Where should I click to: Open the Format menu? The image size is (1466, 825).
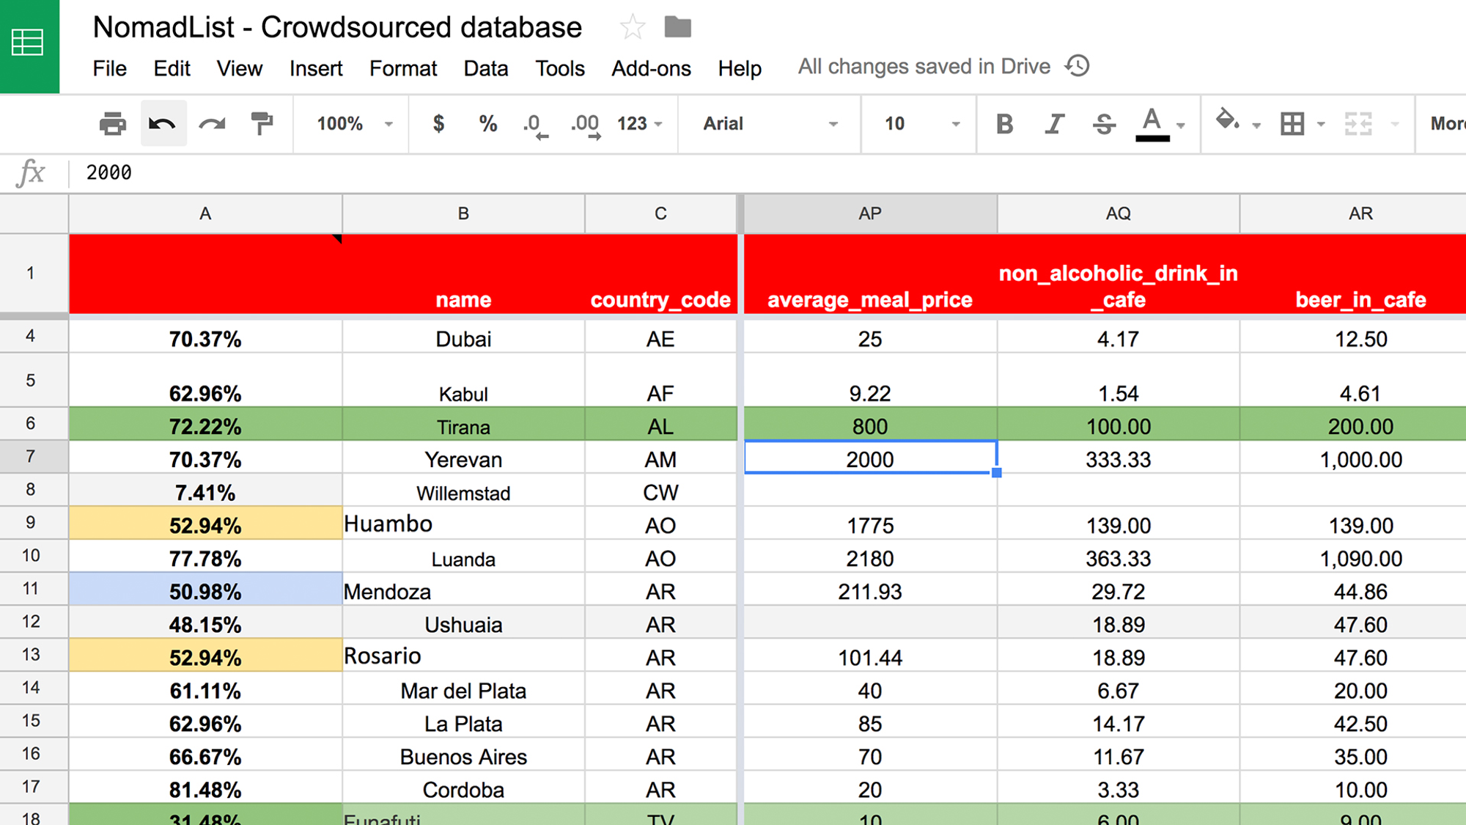pos(402,67)
